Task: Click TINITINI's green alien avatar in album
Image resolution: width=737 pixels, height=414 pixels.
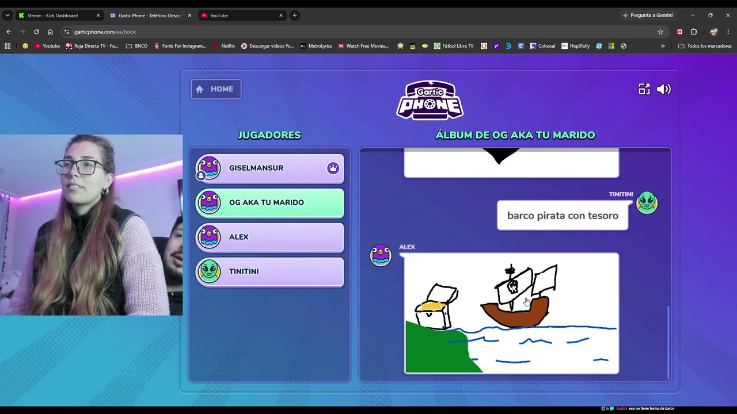Action: pyautogui.click(x=647, y=203)
